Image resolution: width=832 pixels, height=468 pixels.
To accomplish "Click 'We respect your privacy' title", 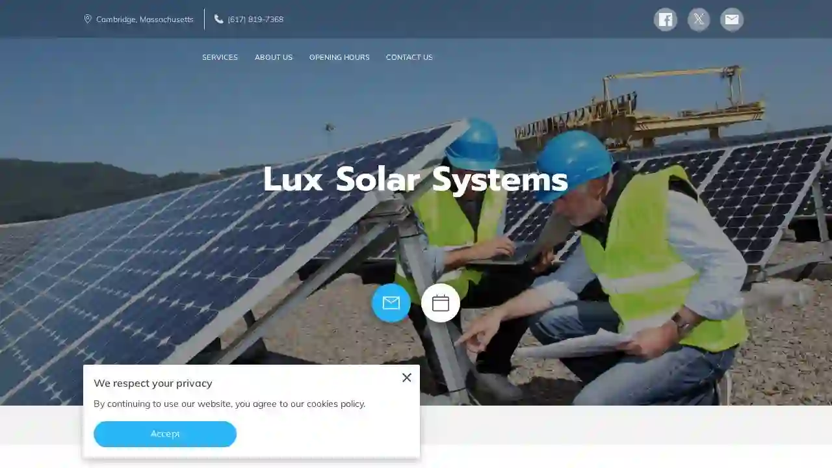I will tap(153, 383).
